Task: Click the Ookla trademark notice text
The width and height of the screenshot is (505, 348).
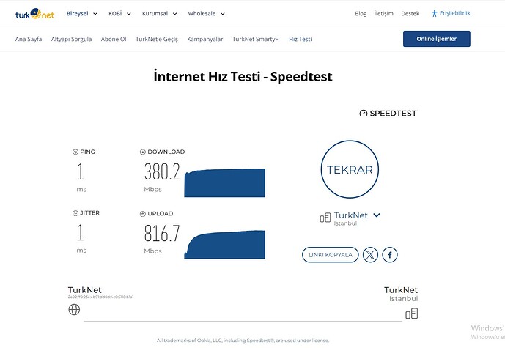Action: 243,340
